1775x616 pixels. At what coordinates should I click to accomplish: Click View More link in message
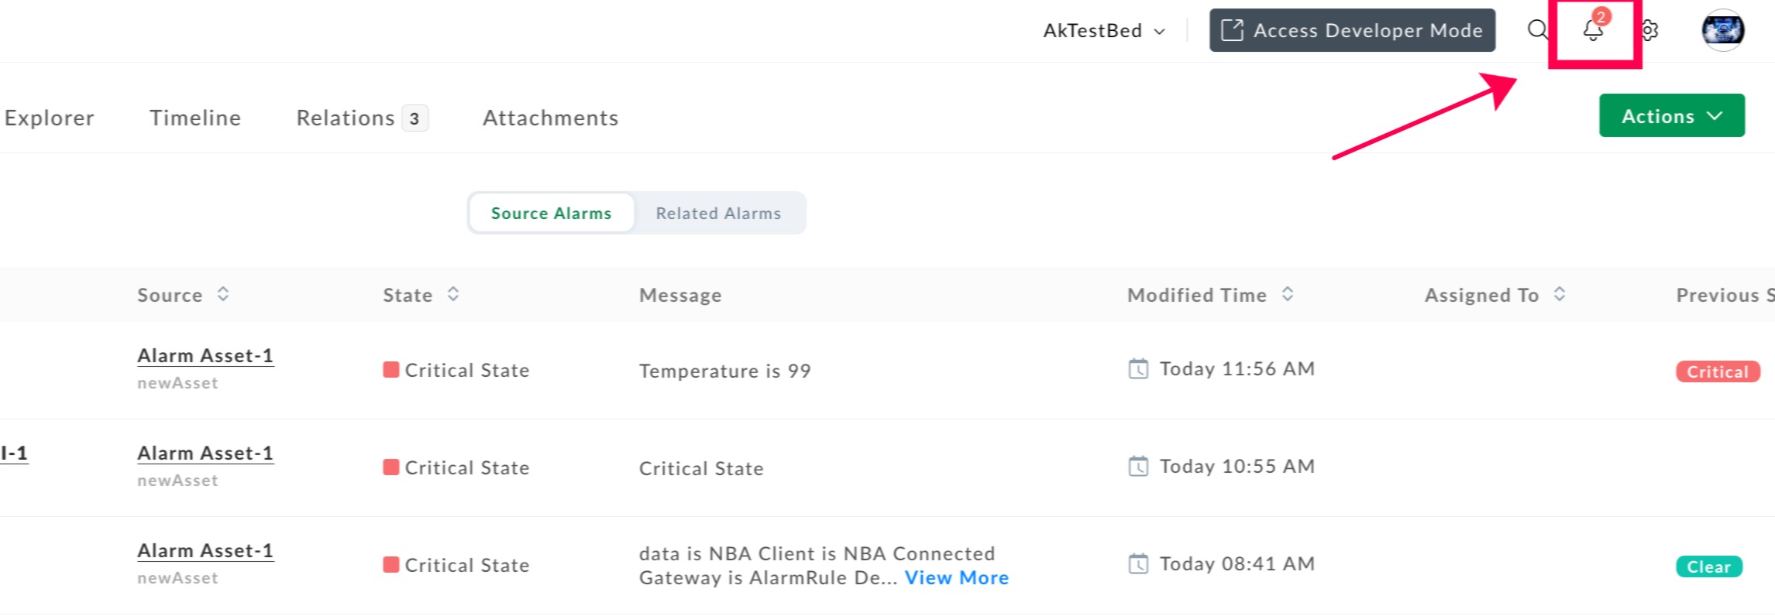point(956,577)
